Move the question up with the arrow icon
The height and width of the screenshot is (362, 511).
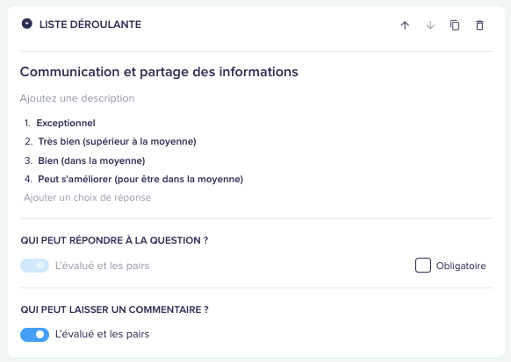(x=405, y=25)
